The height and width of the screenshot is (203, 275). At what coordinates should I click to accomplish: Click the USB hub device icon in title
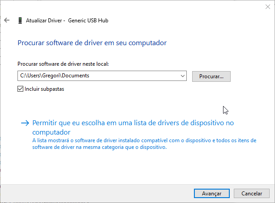(x=20, y=20)
